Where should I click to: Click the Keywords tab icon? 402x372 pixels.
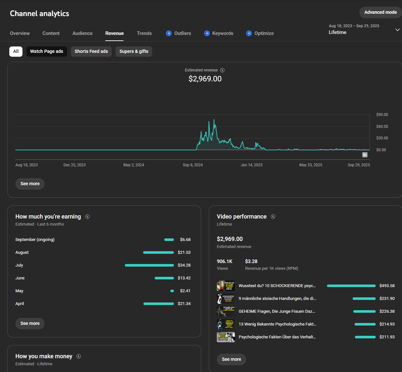click(207, 33)
